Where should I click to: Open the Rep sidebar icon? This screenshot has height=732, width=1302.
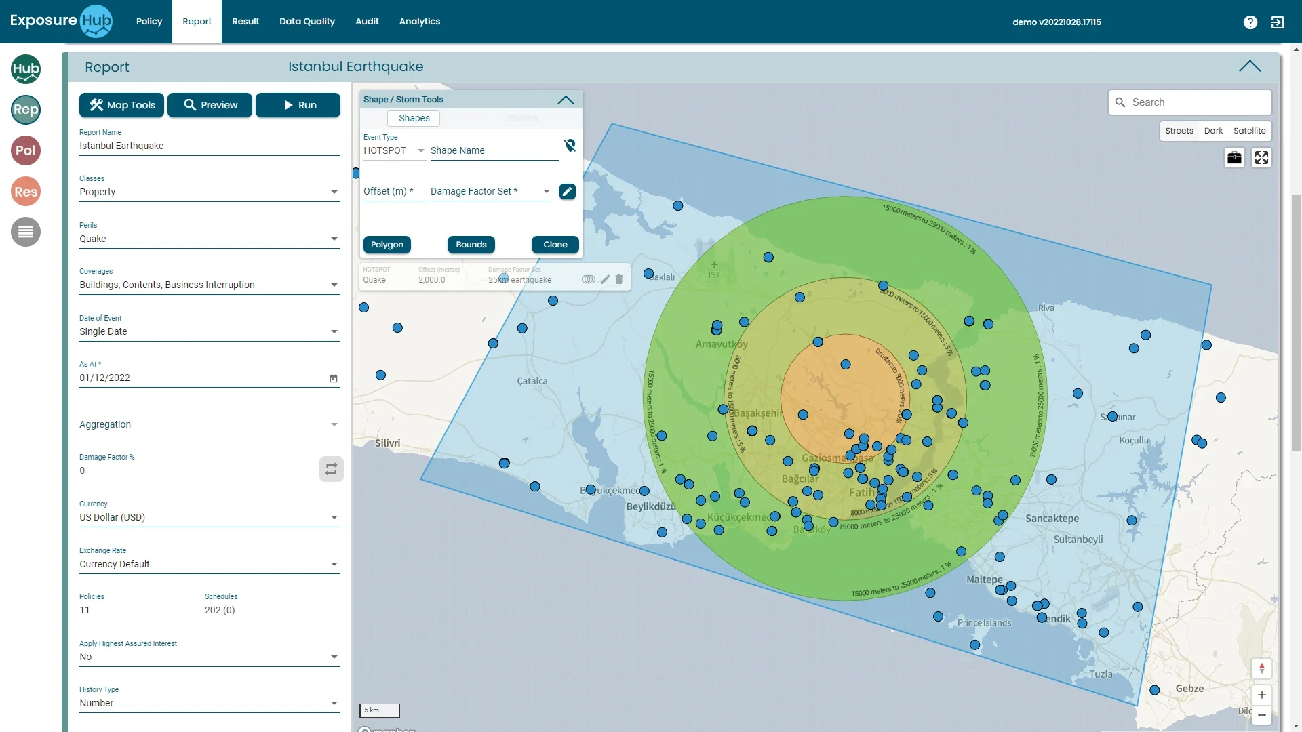(26, 110)
